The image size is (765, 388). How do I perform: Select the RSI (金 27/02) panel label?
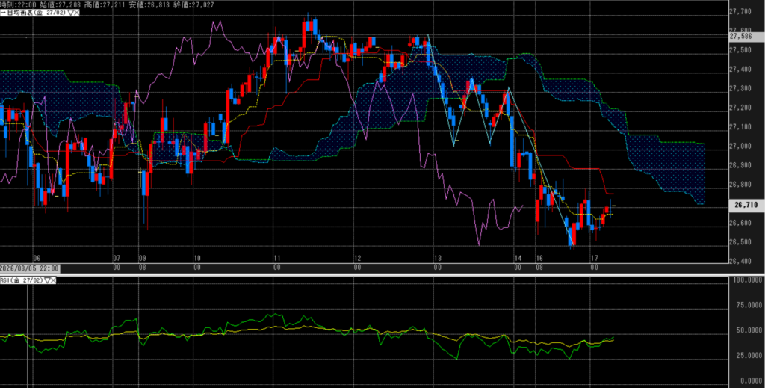click(22, 280)
